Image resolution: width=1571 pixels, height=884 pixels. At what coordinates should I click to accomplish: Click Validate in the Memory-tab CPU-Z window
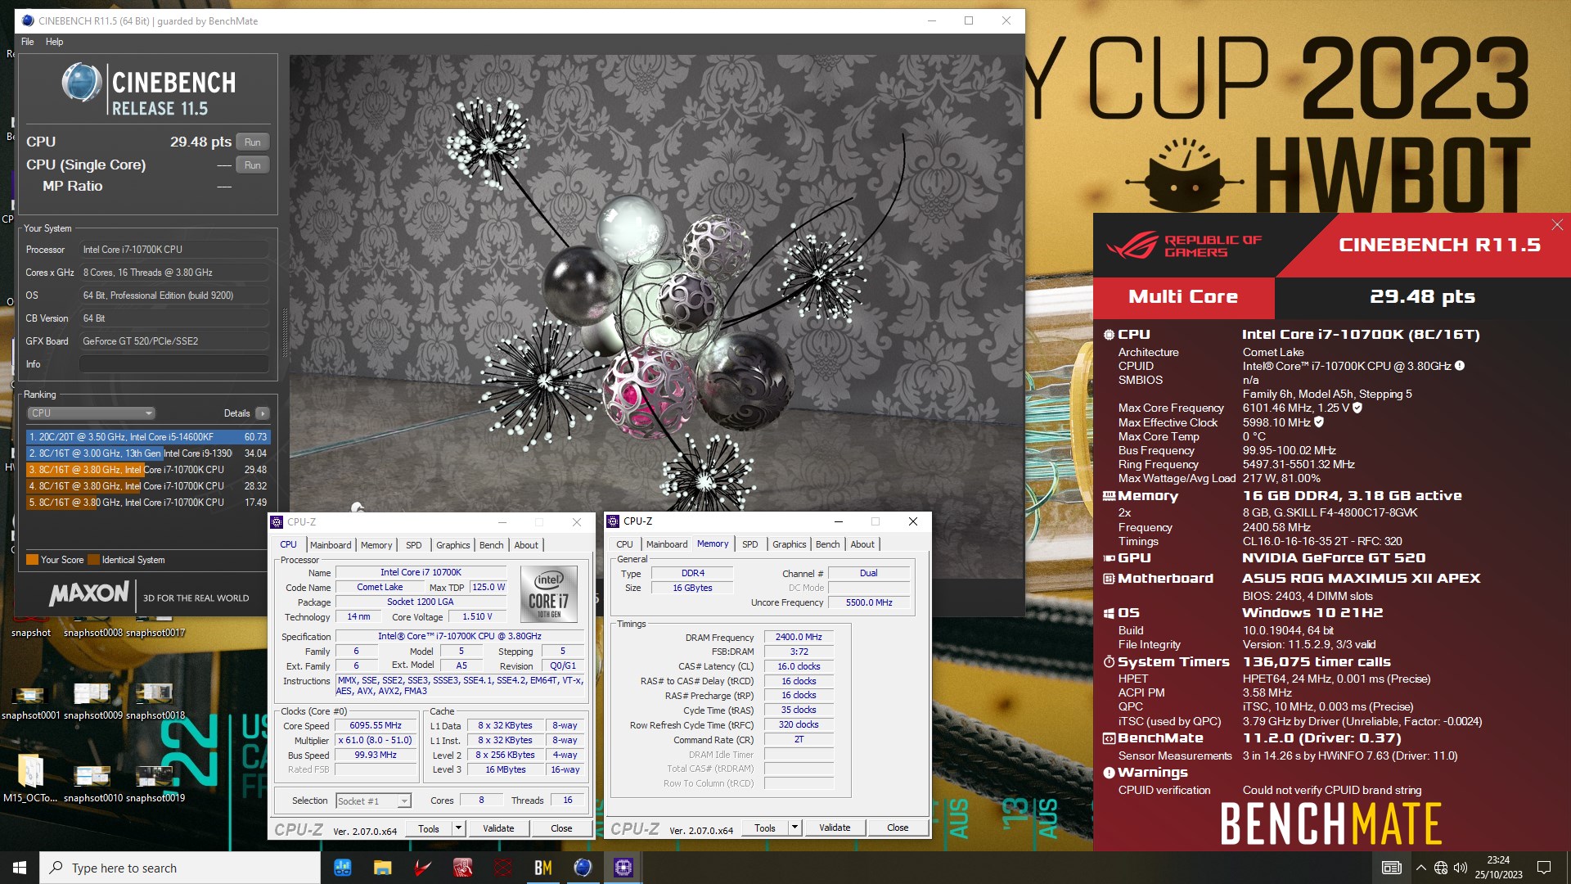click(835, 828)
